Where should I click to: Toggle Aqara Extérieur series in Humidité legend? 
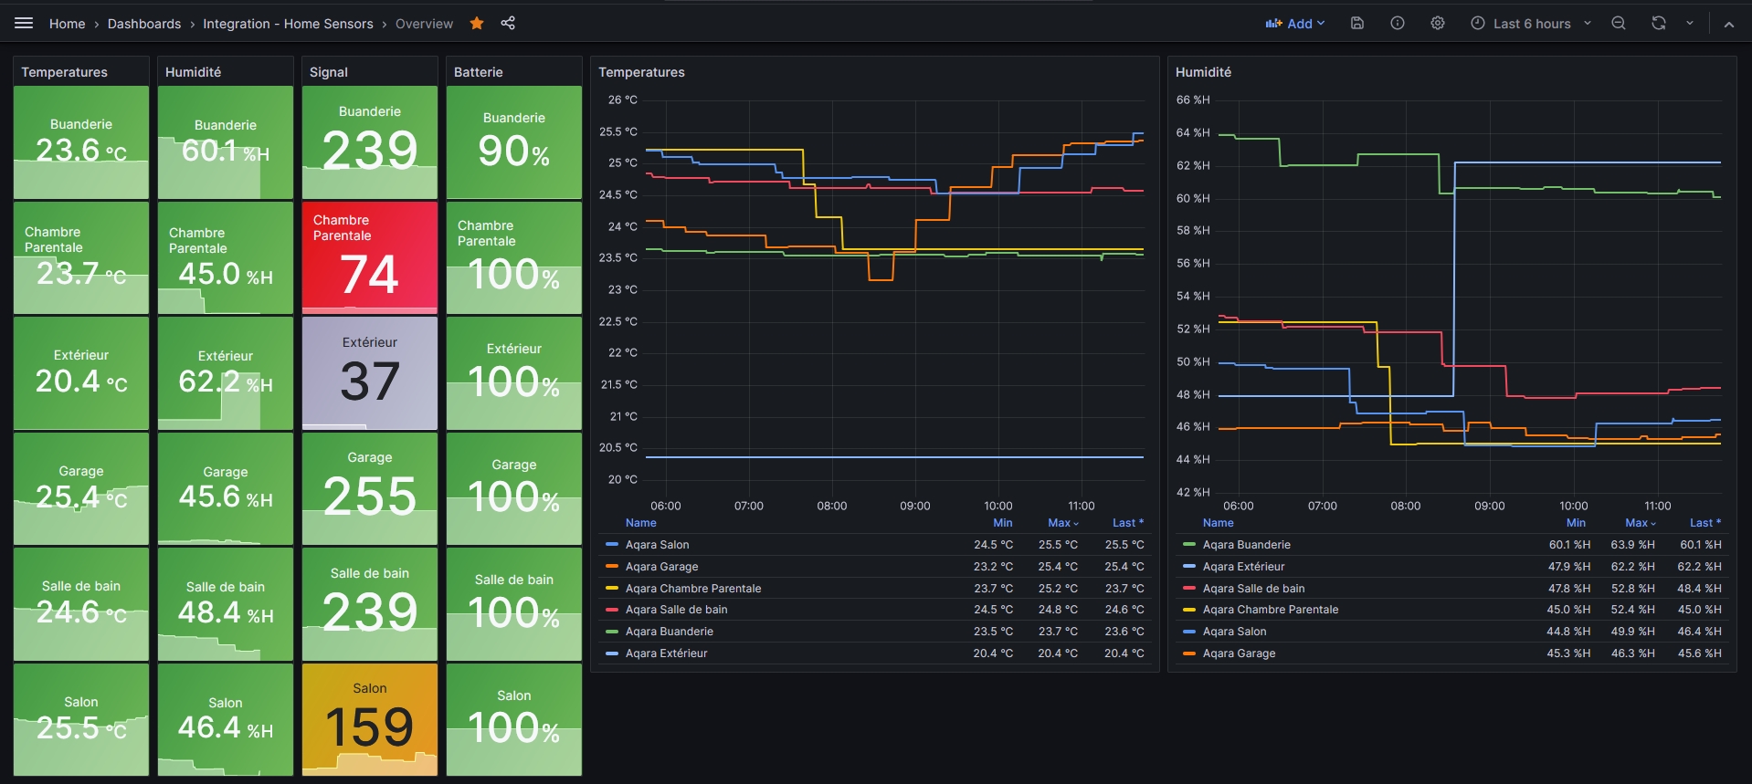pyautogui.click(x=1243, y=567)
